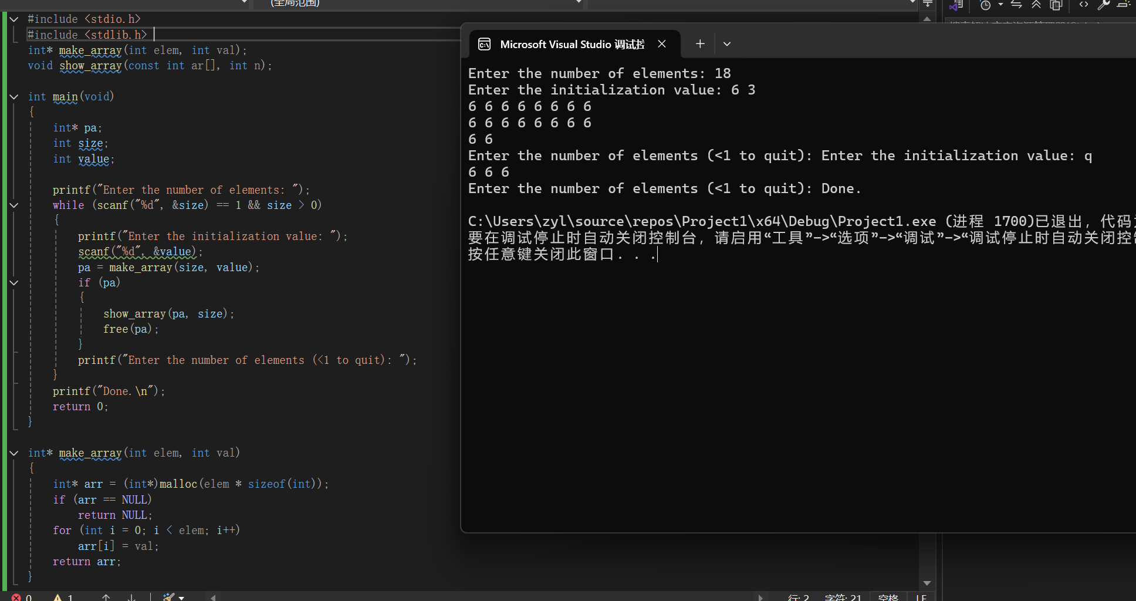
Task: Click the solution view switcher icon
Action: click(956, 5)
